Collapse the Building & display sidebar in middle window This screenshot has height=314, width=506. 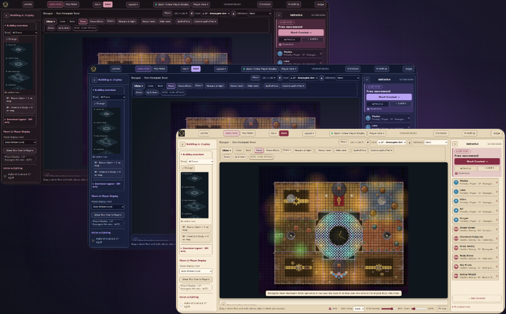[x=95, y=80]
